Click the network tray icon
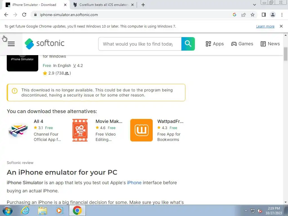This screenshot has width=288, height=216. pos(253,211)
